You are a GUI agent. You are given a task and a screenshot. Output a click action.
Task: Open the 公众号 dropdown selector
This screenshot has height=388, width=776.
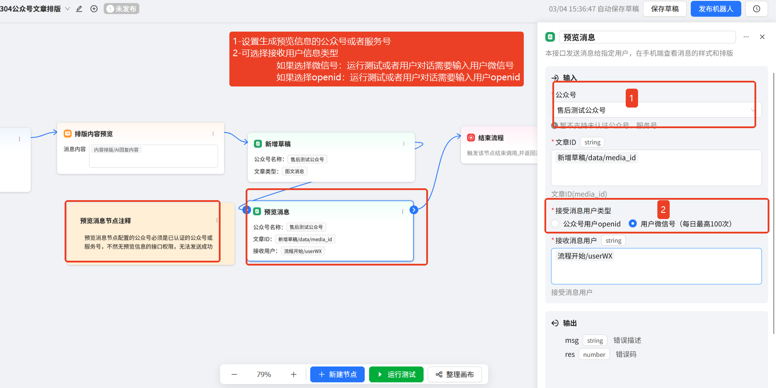tap(656, 110)
